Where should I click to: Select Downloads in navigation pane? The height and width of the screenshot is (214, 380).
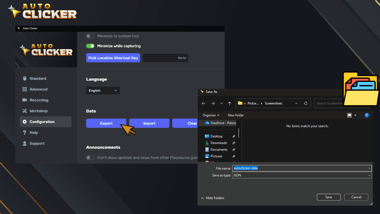(216, 143)
